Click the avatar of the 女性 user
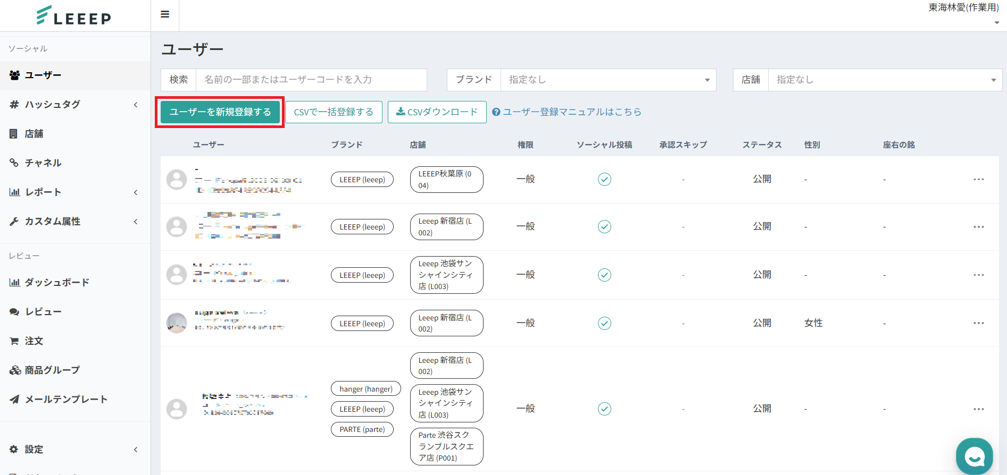The width and height of the screenshot is (1007, 475). (x=177, y=323)
